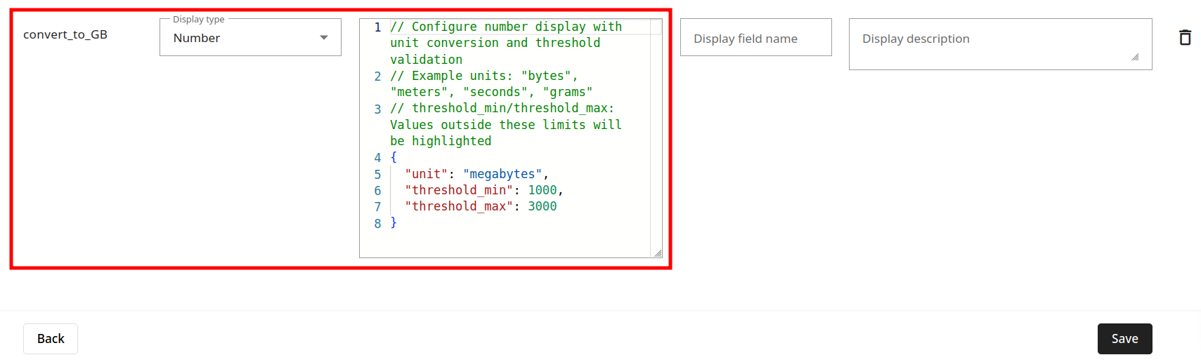Screen dimensions: 1201x362
Task: Click the Save button
Action: click(1124, 339)
